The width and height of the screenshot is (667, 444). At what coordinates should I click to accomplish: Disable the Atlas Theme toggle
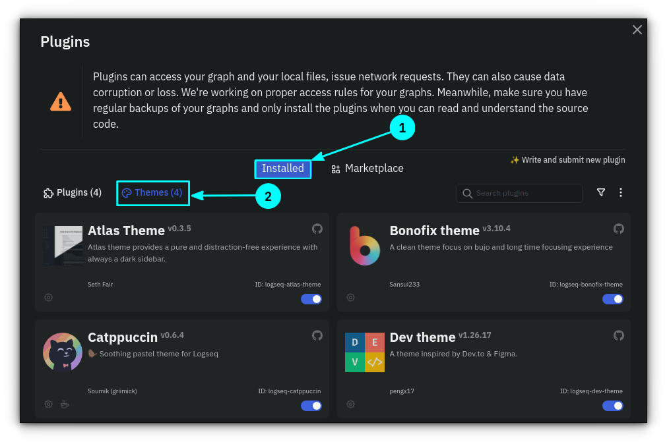pyautogui.click(x=311, y=299)
